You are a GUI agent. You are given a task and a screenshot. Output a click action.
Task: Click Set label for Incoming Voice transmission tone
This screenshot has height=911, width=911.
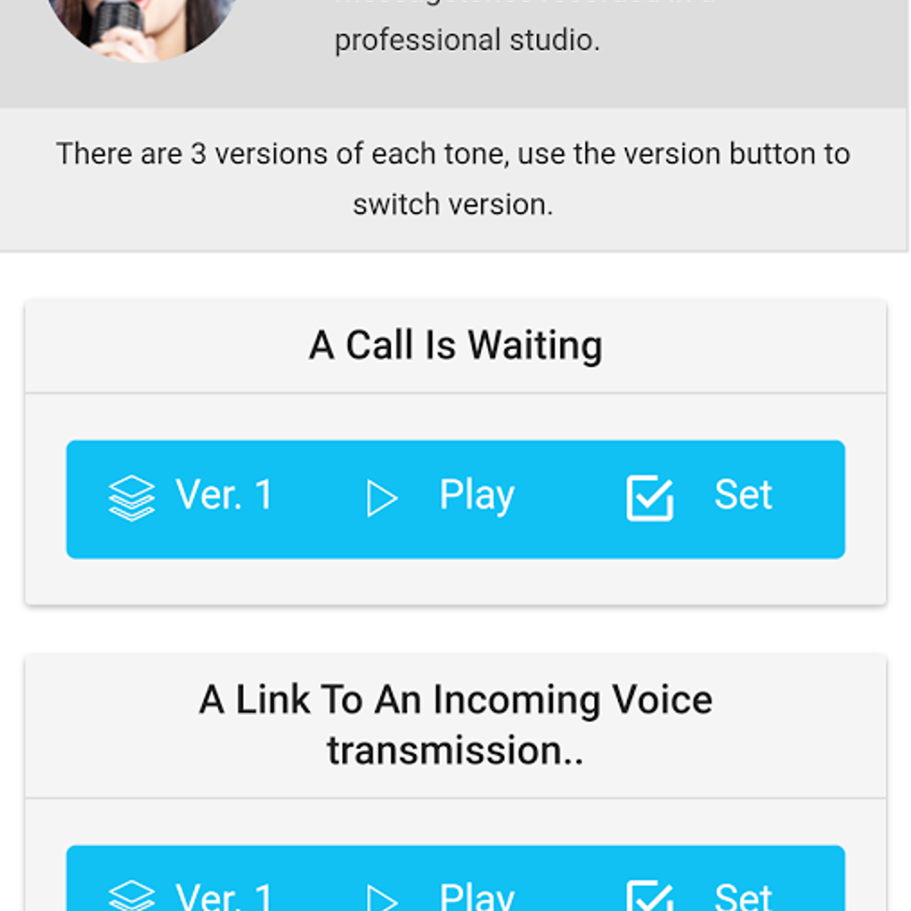point(743,897)
